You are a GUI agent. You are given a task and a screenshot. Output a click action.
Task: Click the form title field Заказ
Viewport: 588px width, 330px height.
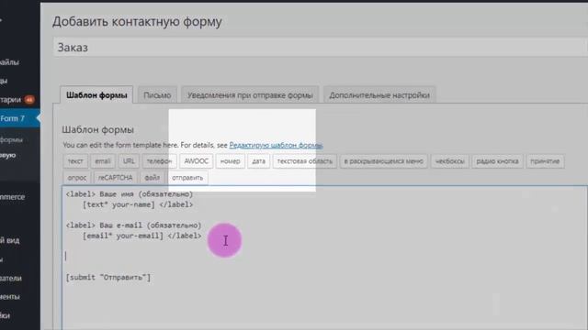pos(321,48)
